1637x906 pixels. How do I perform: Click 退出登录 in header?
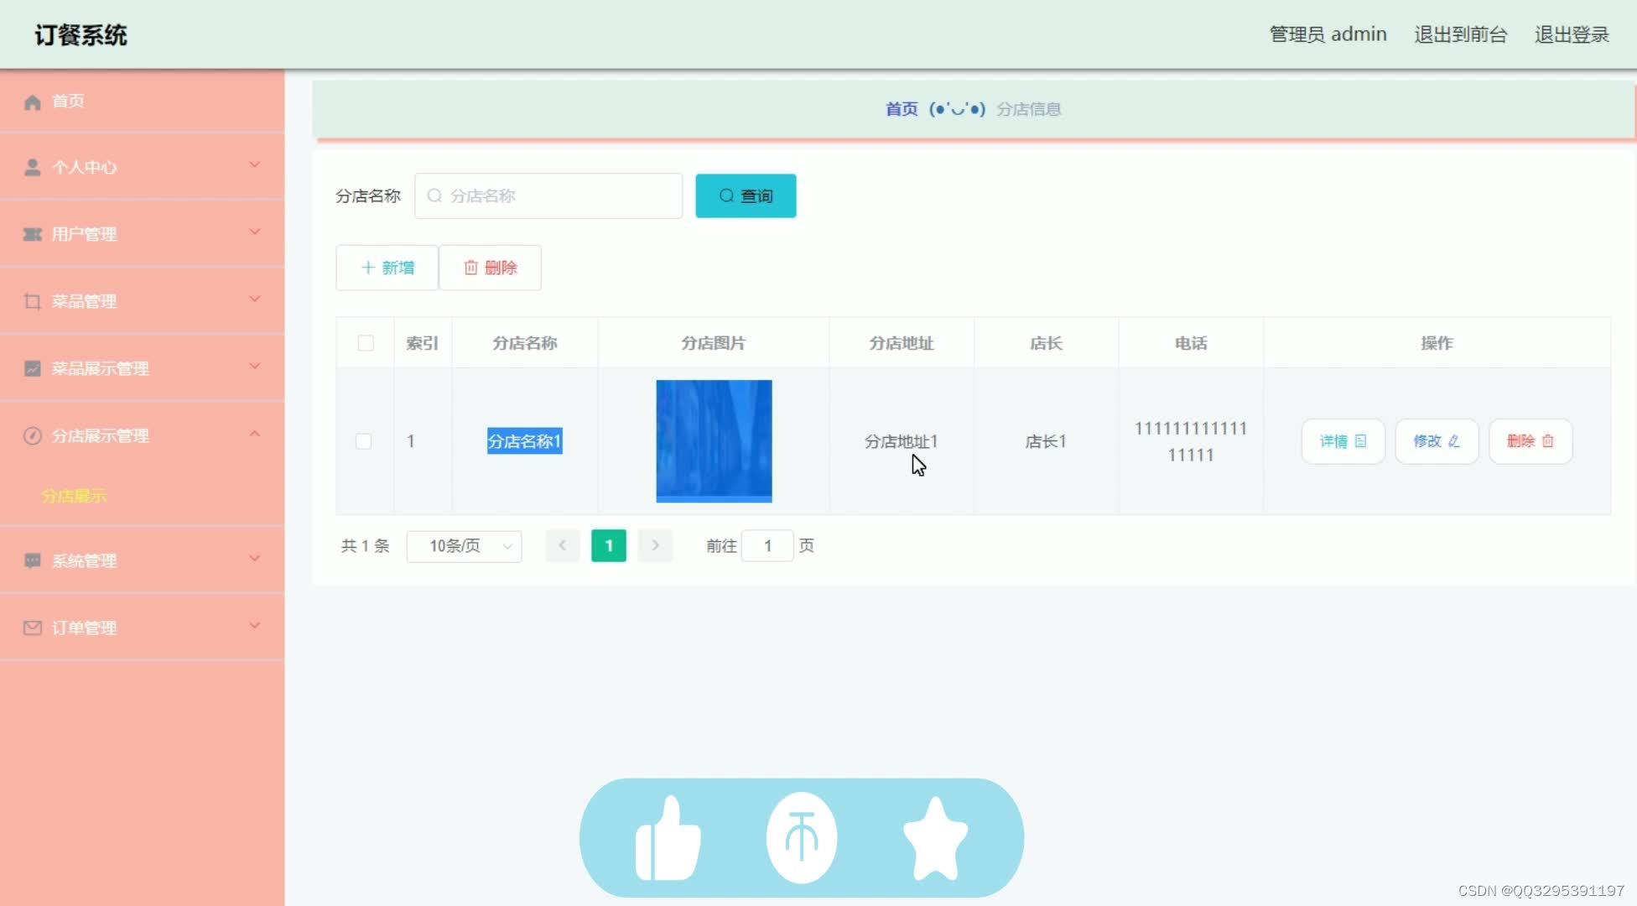[x=1572, y=34]
